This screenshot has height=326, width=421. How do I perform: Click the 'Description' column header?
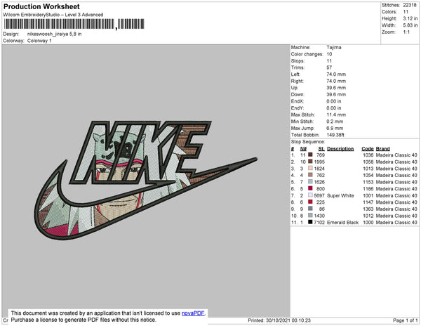click(x=340, y=149)
